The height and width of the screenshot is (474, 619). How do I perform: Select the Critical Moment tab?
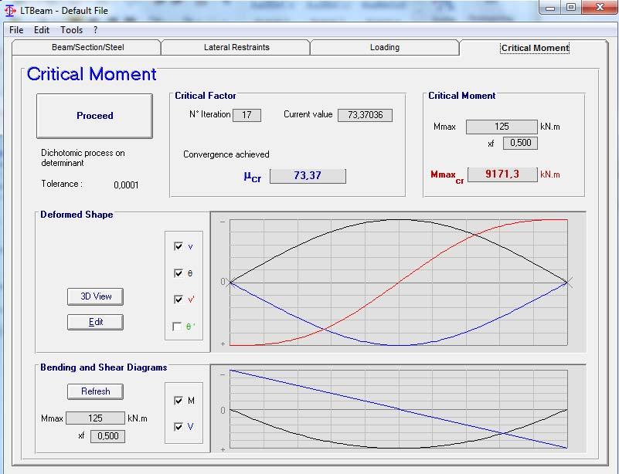point(535,48)
